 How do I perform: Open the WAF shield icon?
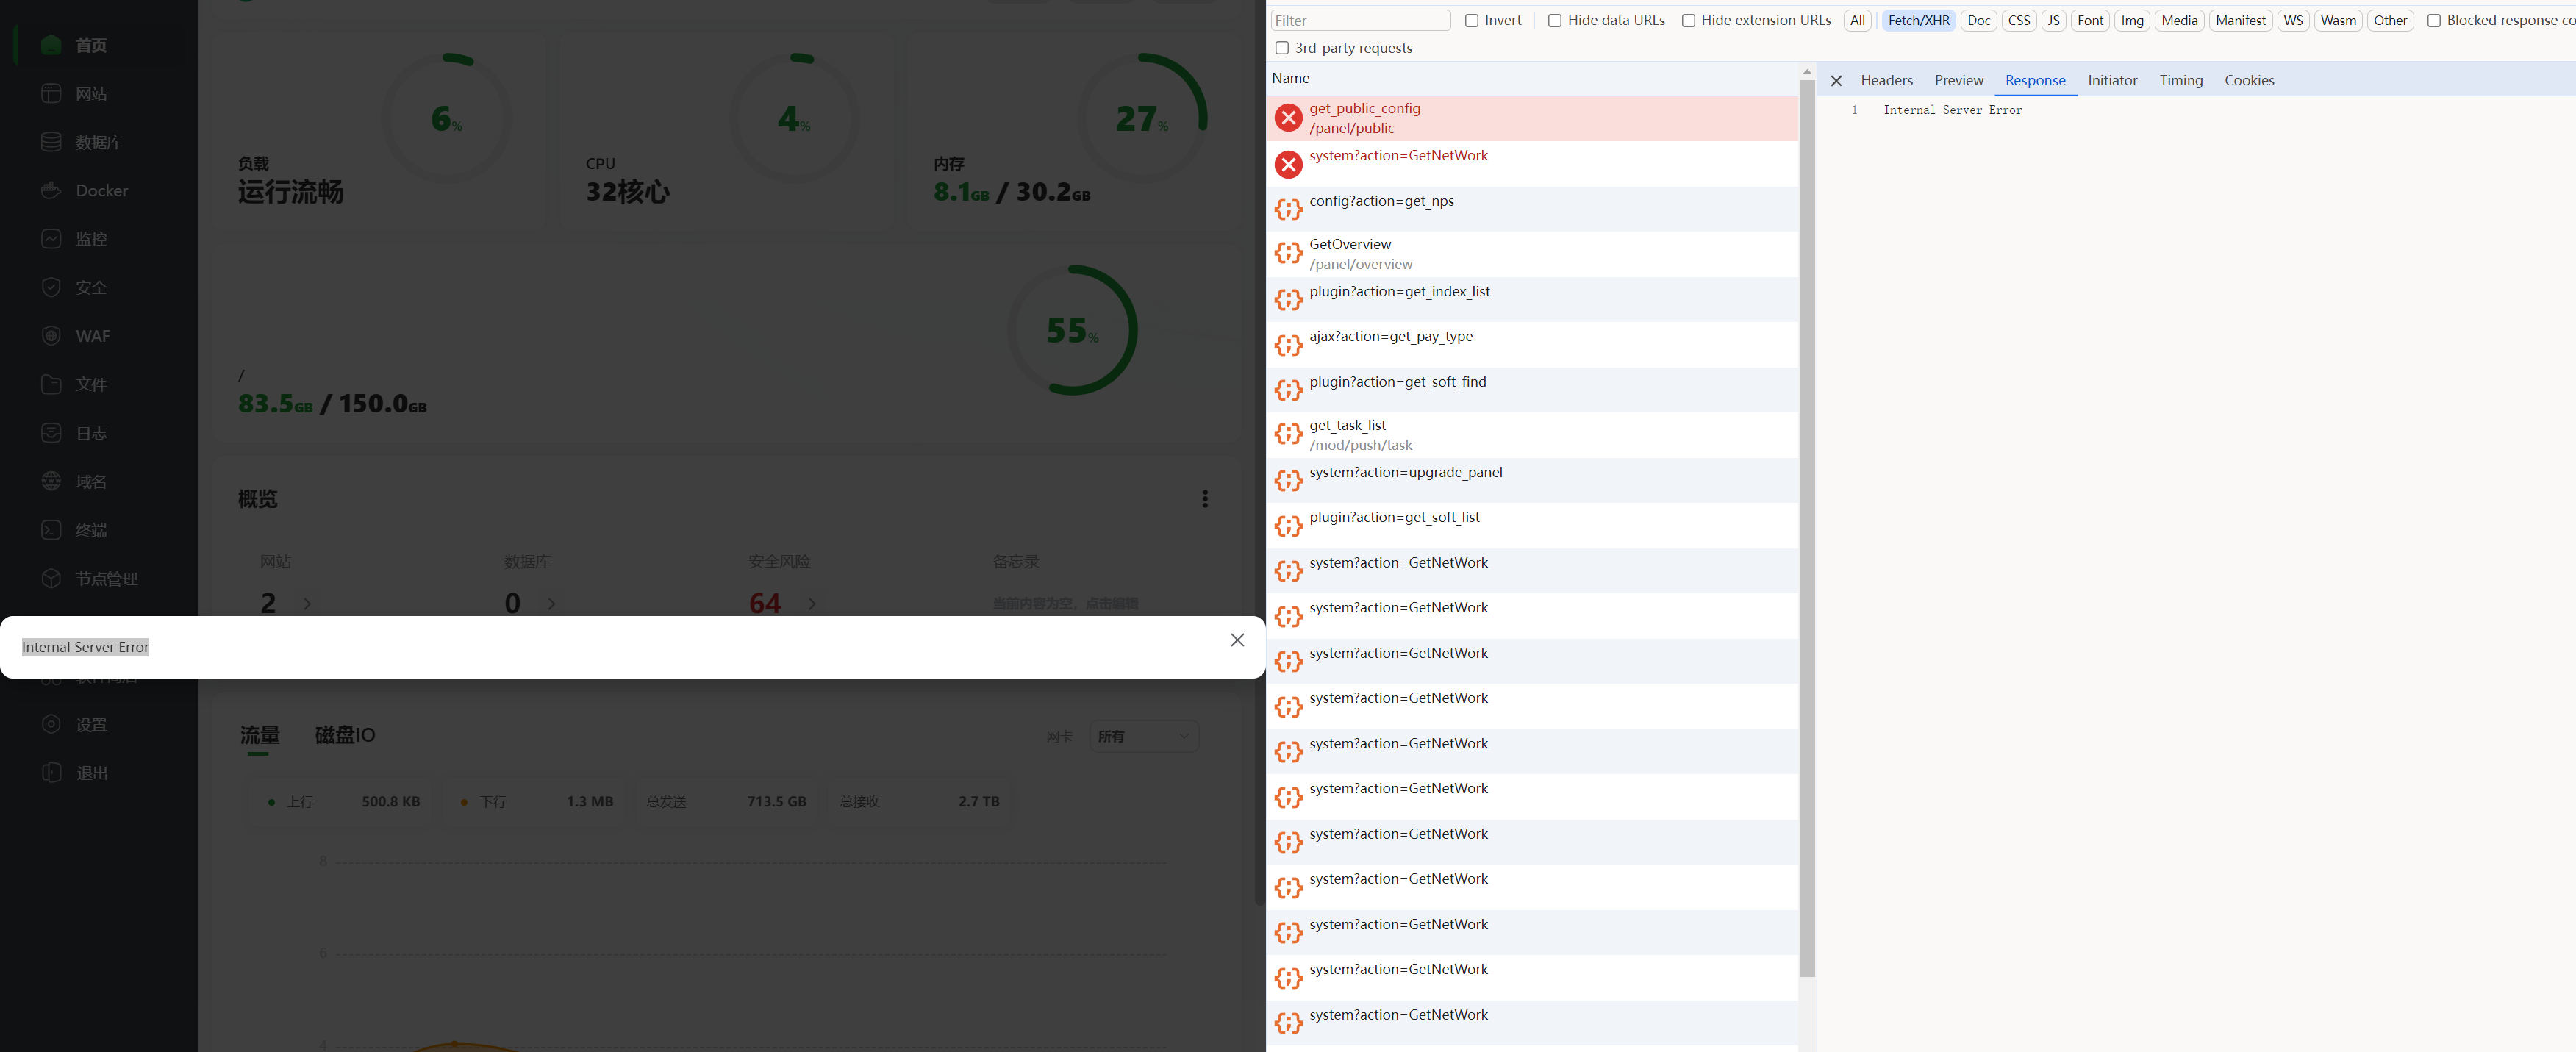51,336
